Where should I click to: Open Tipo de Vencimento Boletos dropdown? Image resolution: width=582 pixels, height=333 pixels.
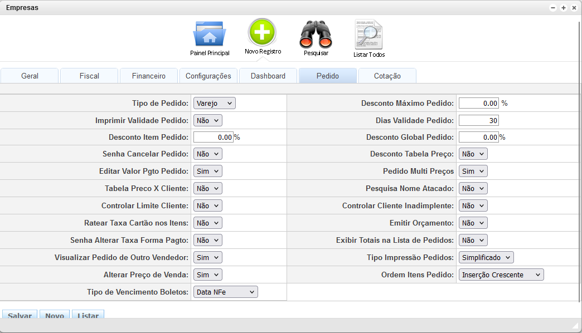[x=225, y=292]
